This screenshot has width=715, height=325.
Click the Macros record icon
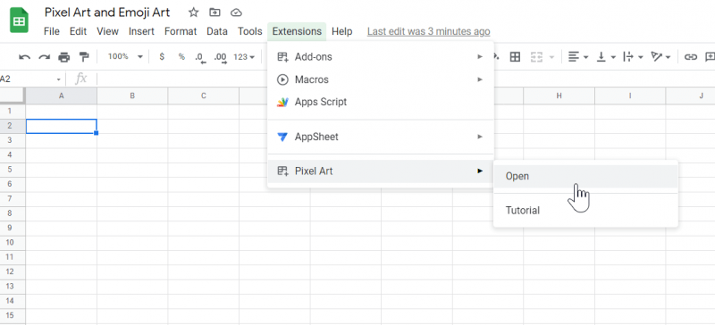(282, 79)
